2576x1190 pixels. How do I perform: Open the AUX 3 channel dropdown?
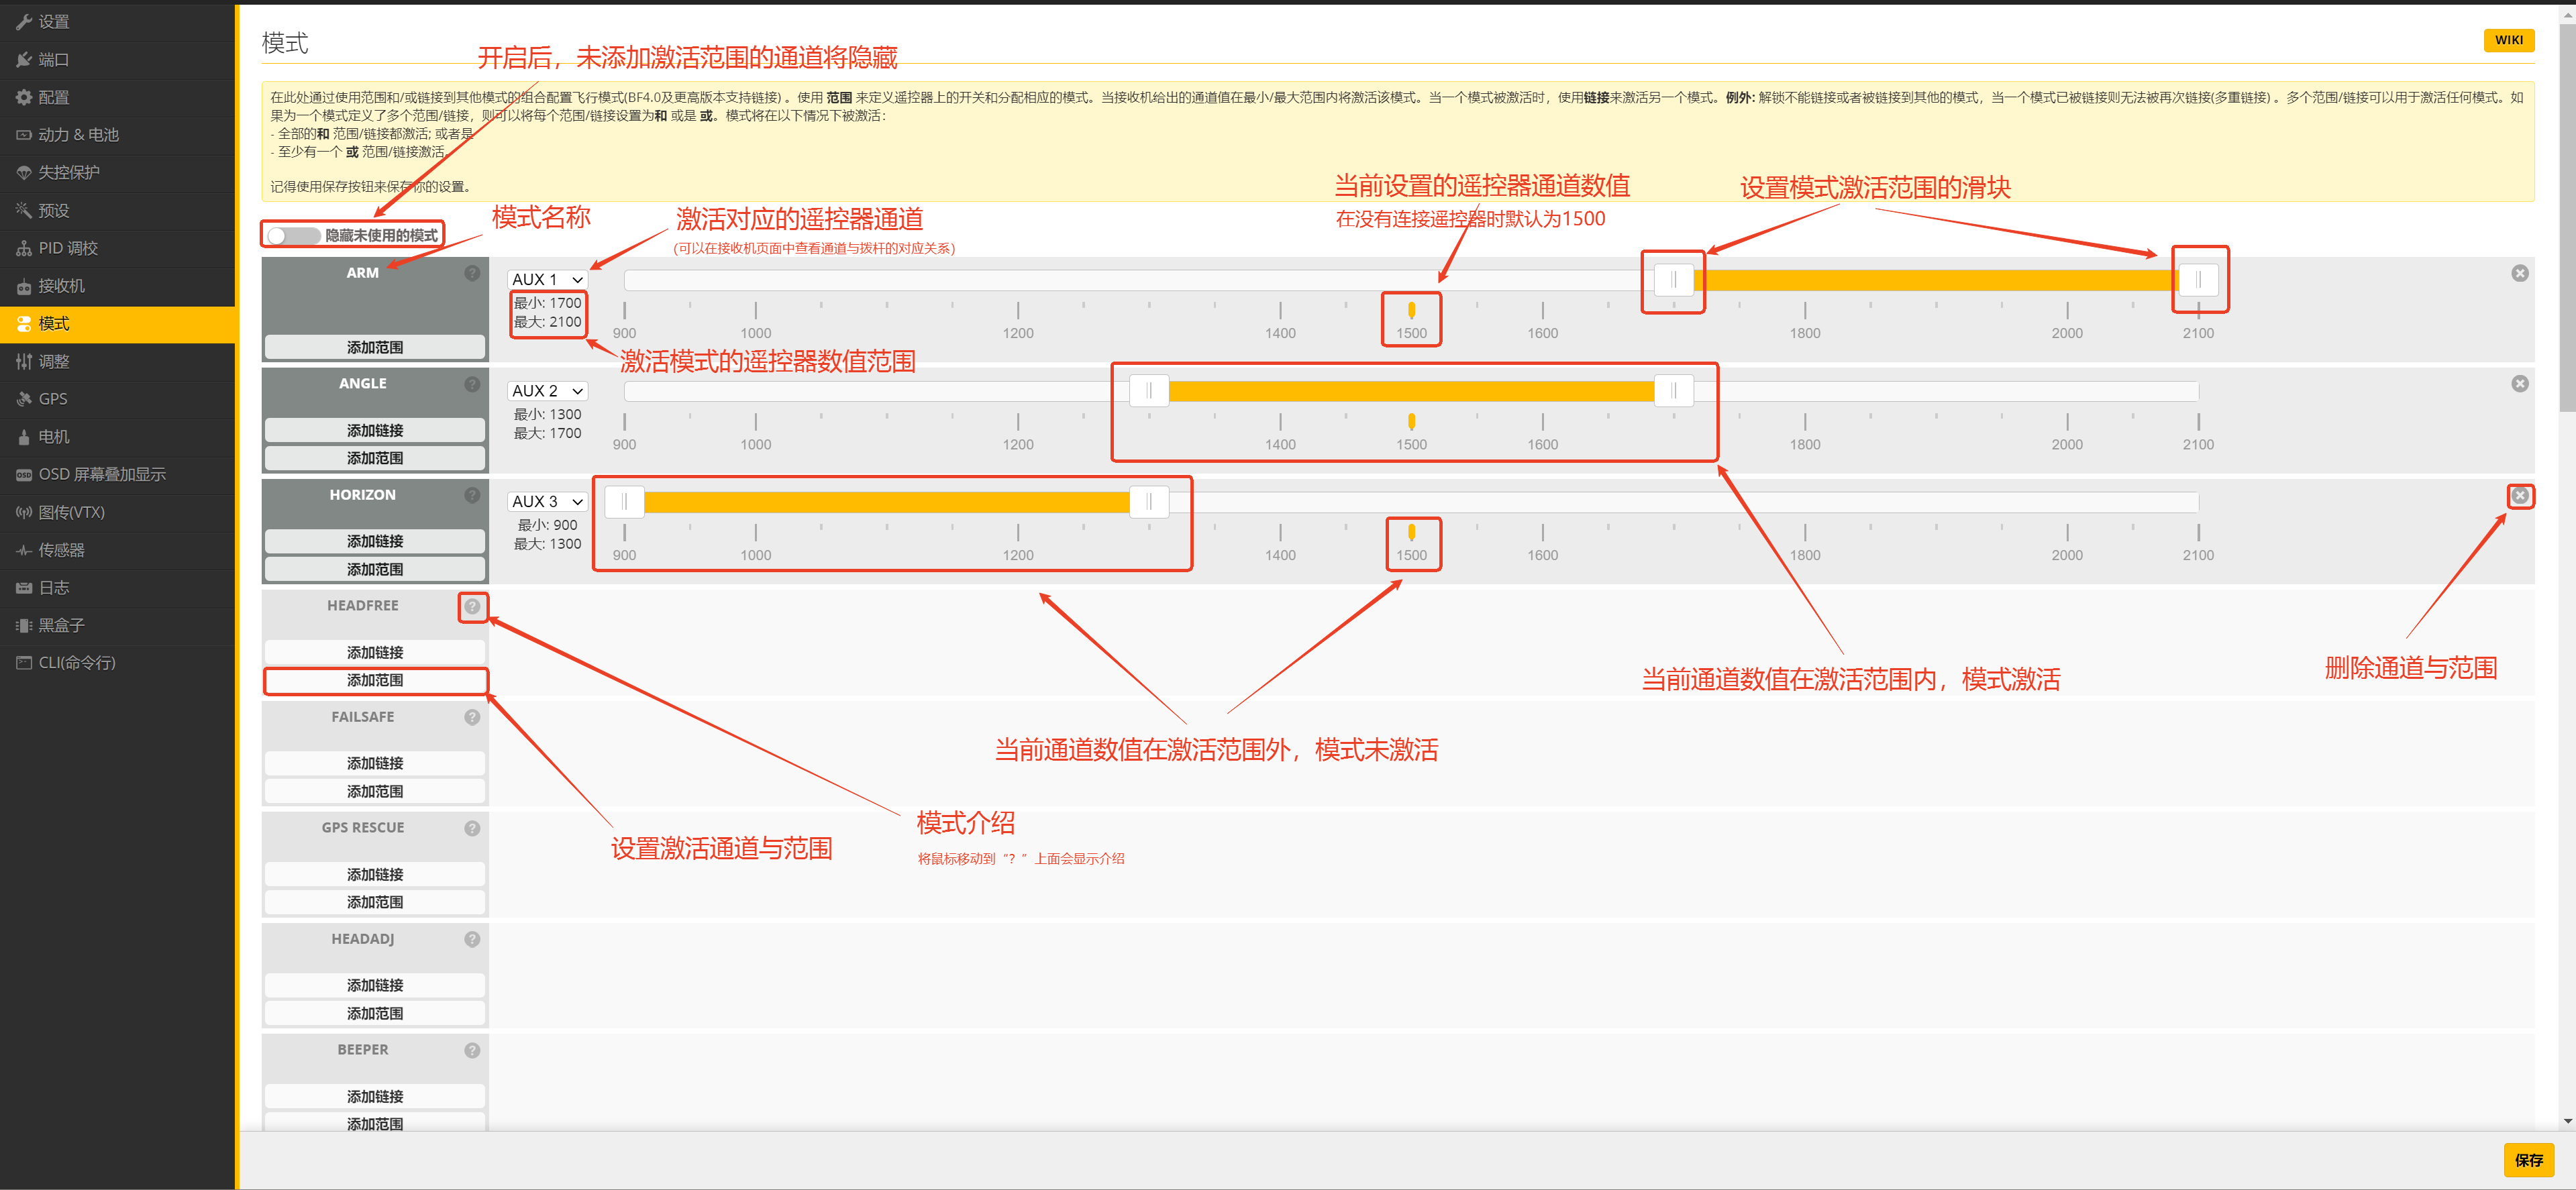click(547, 501)
